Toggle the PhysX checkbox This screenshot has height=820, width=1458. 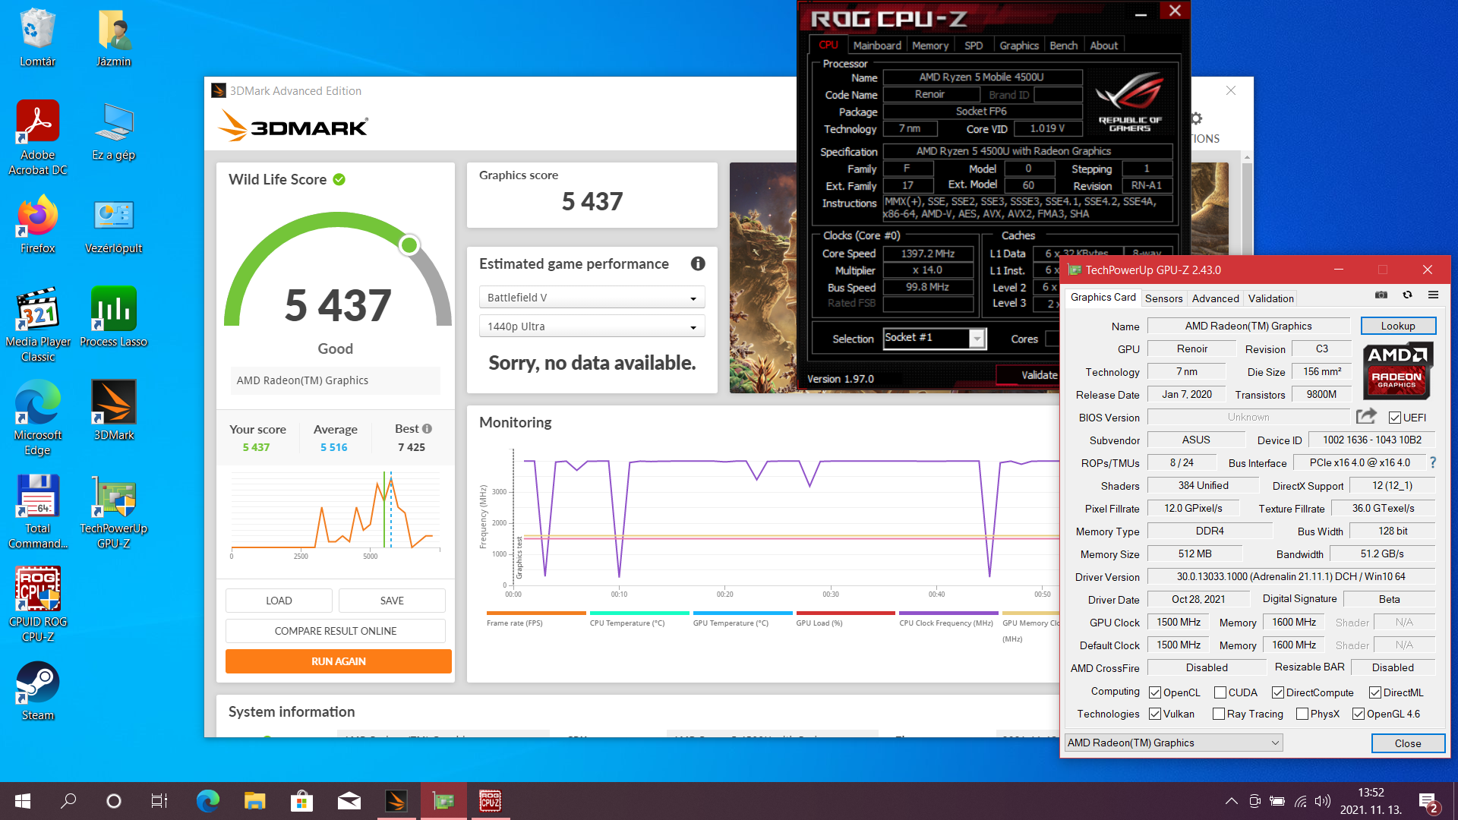coord(1302,714)
